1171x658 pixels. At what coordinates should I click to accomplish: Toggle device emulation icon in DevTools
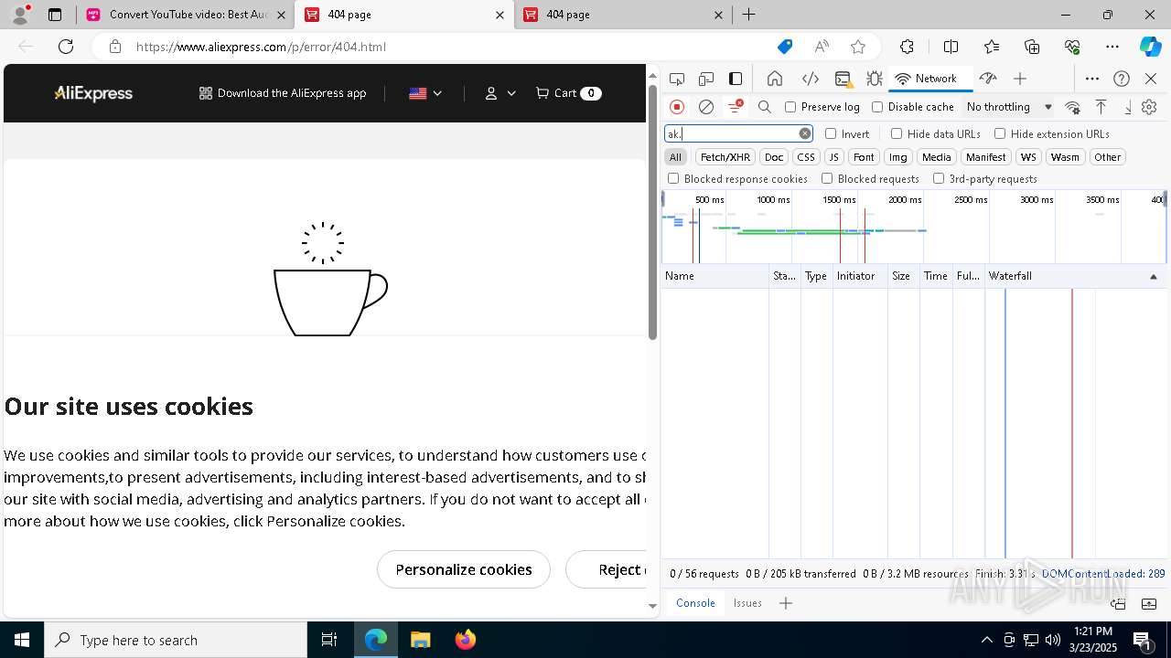pyautogui.click(x=706, y=79)
